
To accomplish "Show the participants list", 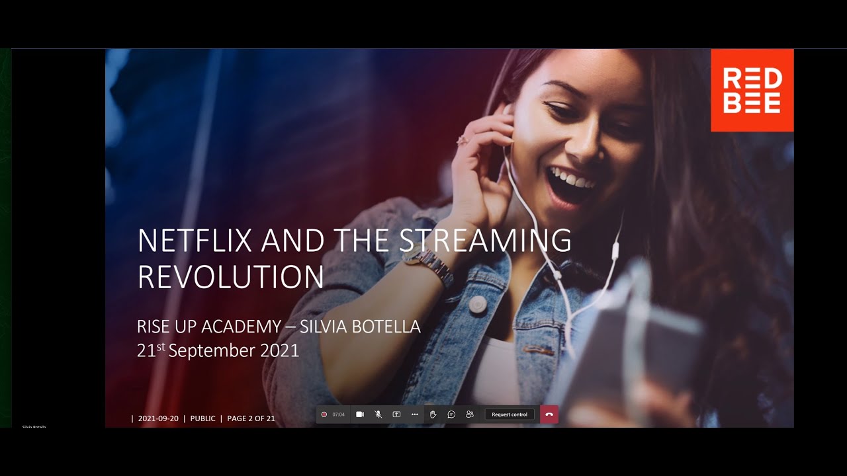I will point(470,415).
